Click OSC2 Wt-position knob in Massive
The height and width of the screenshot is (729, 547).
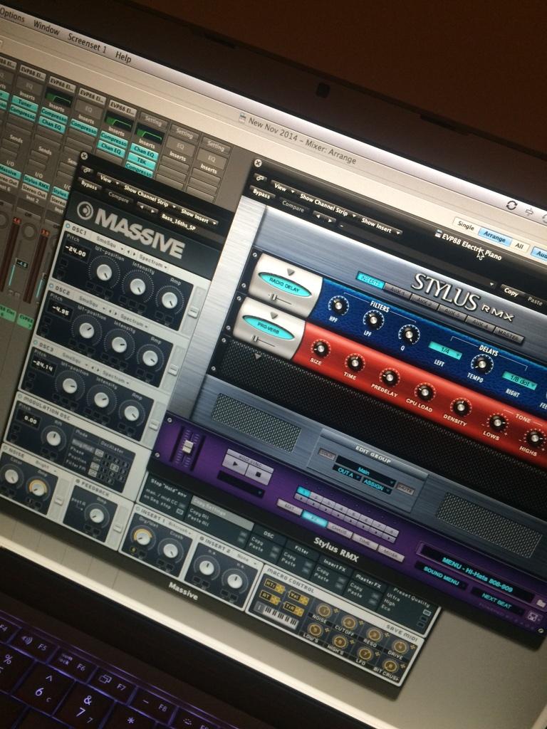tap(86, 330)
